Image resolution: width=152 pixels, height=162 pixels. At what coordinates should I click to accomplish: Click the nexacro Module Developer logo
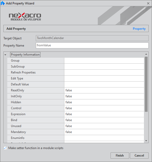coord(25,17)
